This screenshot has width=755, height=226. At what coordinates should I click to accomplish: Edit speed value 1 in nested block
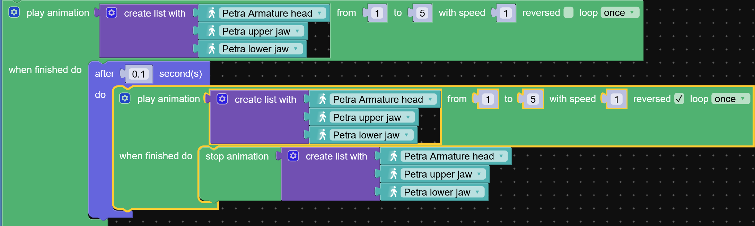pyautogui.click(x=616, y=99)
